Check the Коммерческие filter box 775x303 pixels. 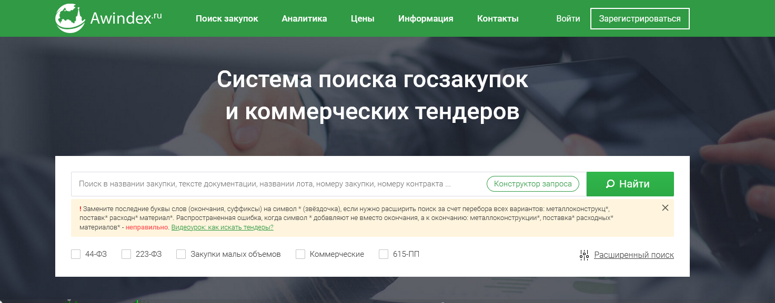300,254
